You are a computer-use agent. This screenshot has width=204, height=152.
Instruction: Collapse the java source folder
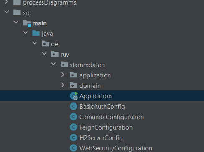tap(25, 32)
